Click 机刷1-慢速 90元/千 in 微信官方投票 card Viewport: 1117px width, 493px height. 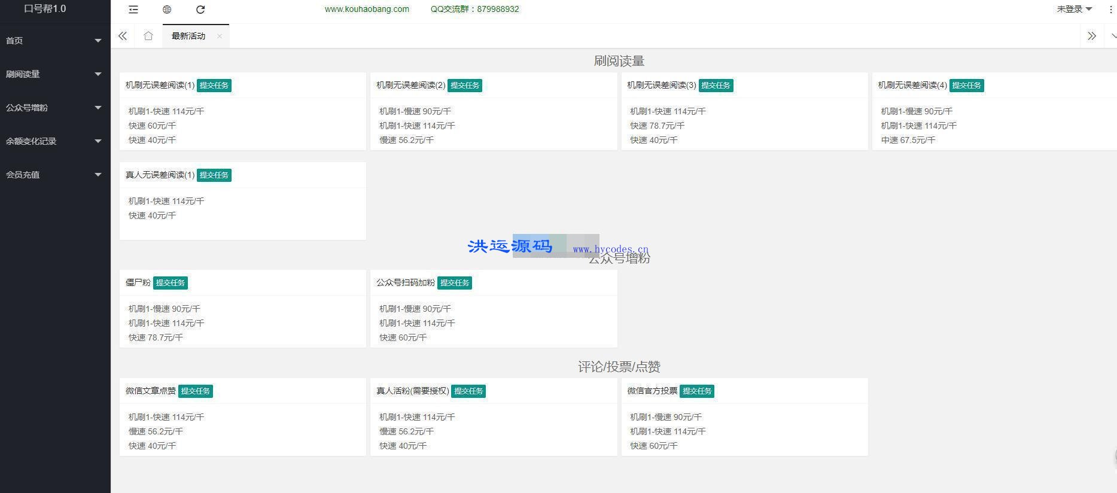pyautogui.click(x=666, y=417)
